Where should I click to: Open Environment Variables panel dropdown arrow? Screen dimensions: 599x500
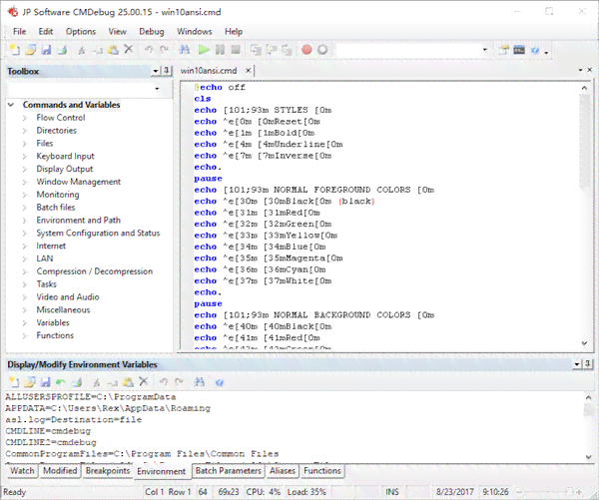(x=577, y=364)
